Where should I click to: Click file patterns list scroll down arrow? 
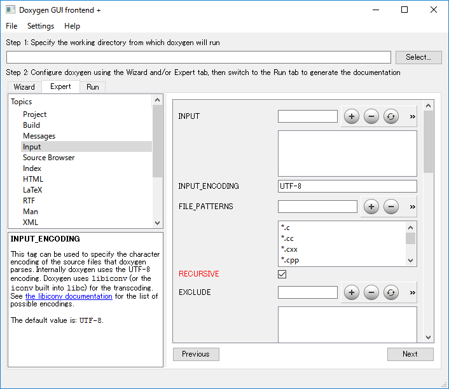tap(410, 261)
